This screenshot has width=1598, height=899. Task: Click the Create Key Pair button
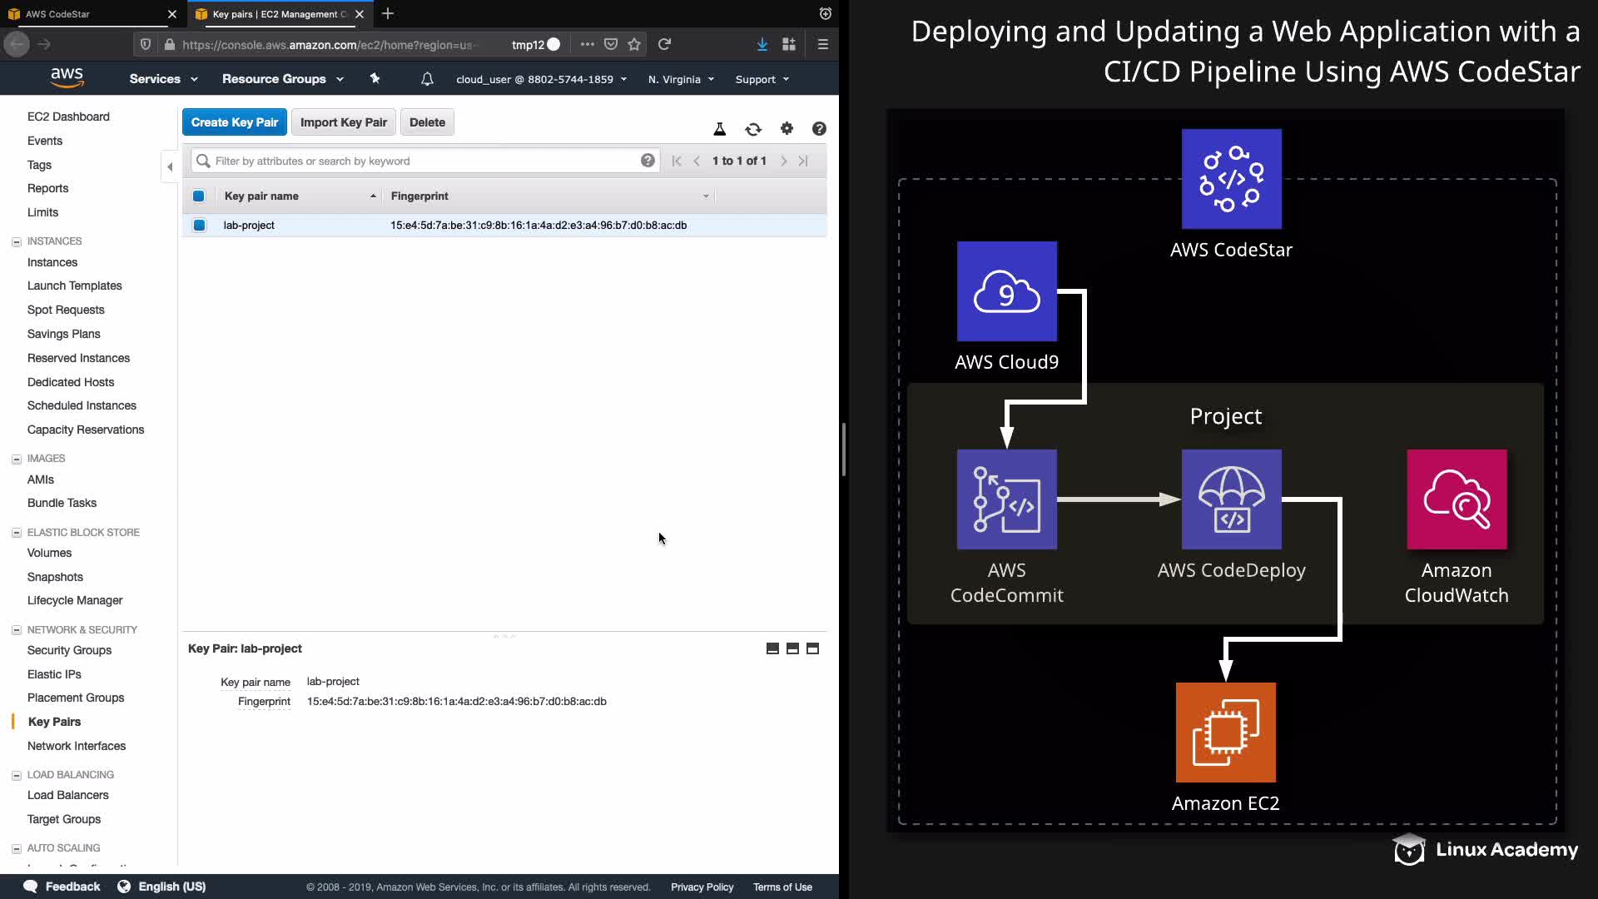point(235,122)
